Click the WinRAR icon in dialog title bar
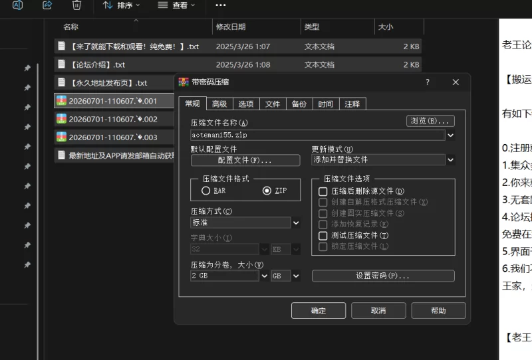 click(184, 82)
